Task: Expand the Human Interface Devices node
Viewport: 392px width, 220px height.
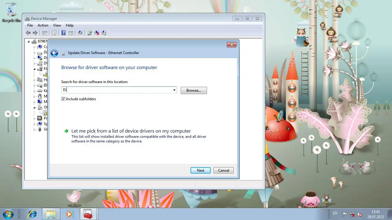Action: pyautogui.click(x=34, y=80)
